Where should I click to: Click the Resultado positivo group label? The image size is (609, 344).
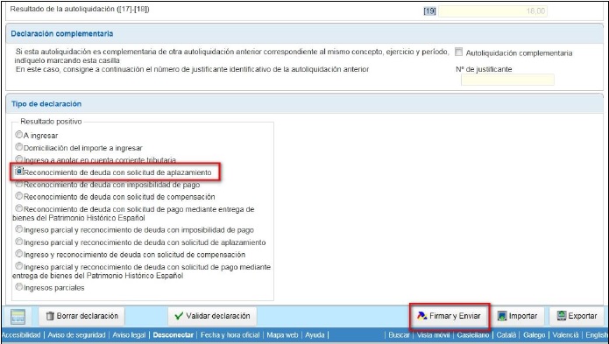51,122
